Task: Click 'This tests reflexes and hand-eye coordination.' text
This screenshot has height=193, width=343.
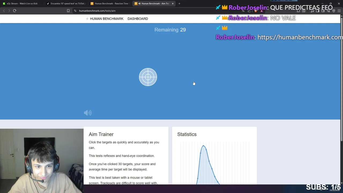Action: [122, 156]
